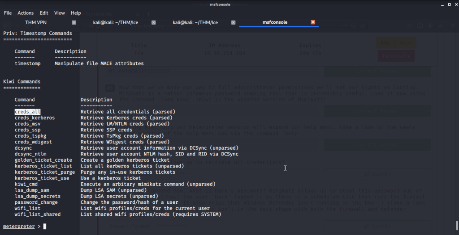
Task: Click the terminal scrollbar thumb
Action: pos(456,224)
